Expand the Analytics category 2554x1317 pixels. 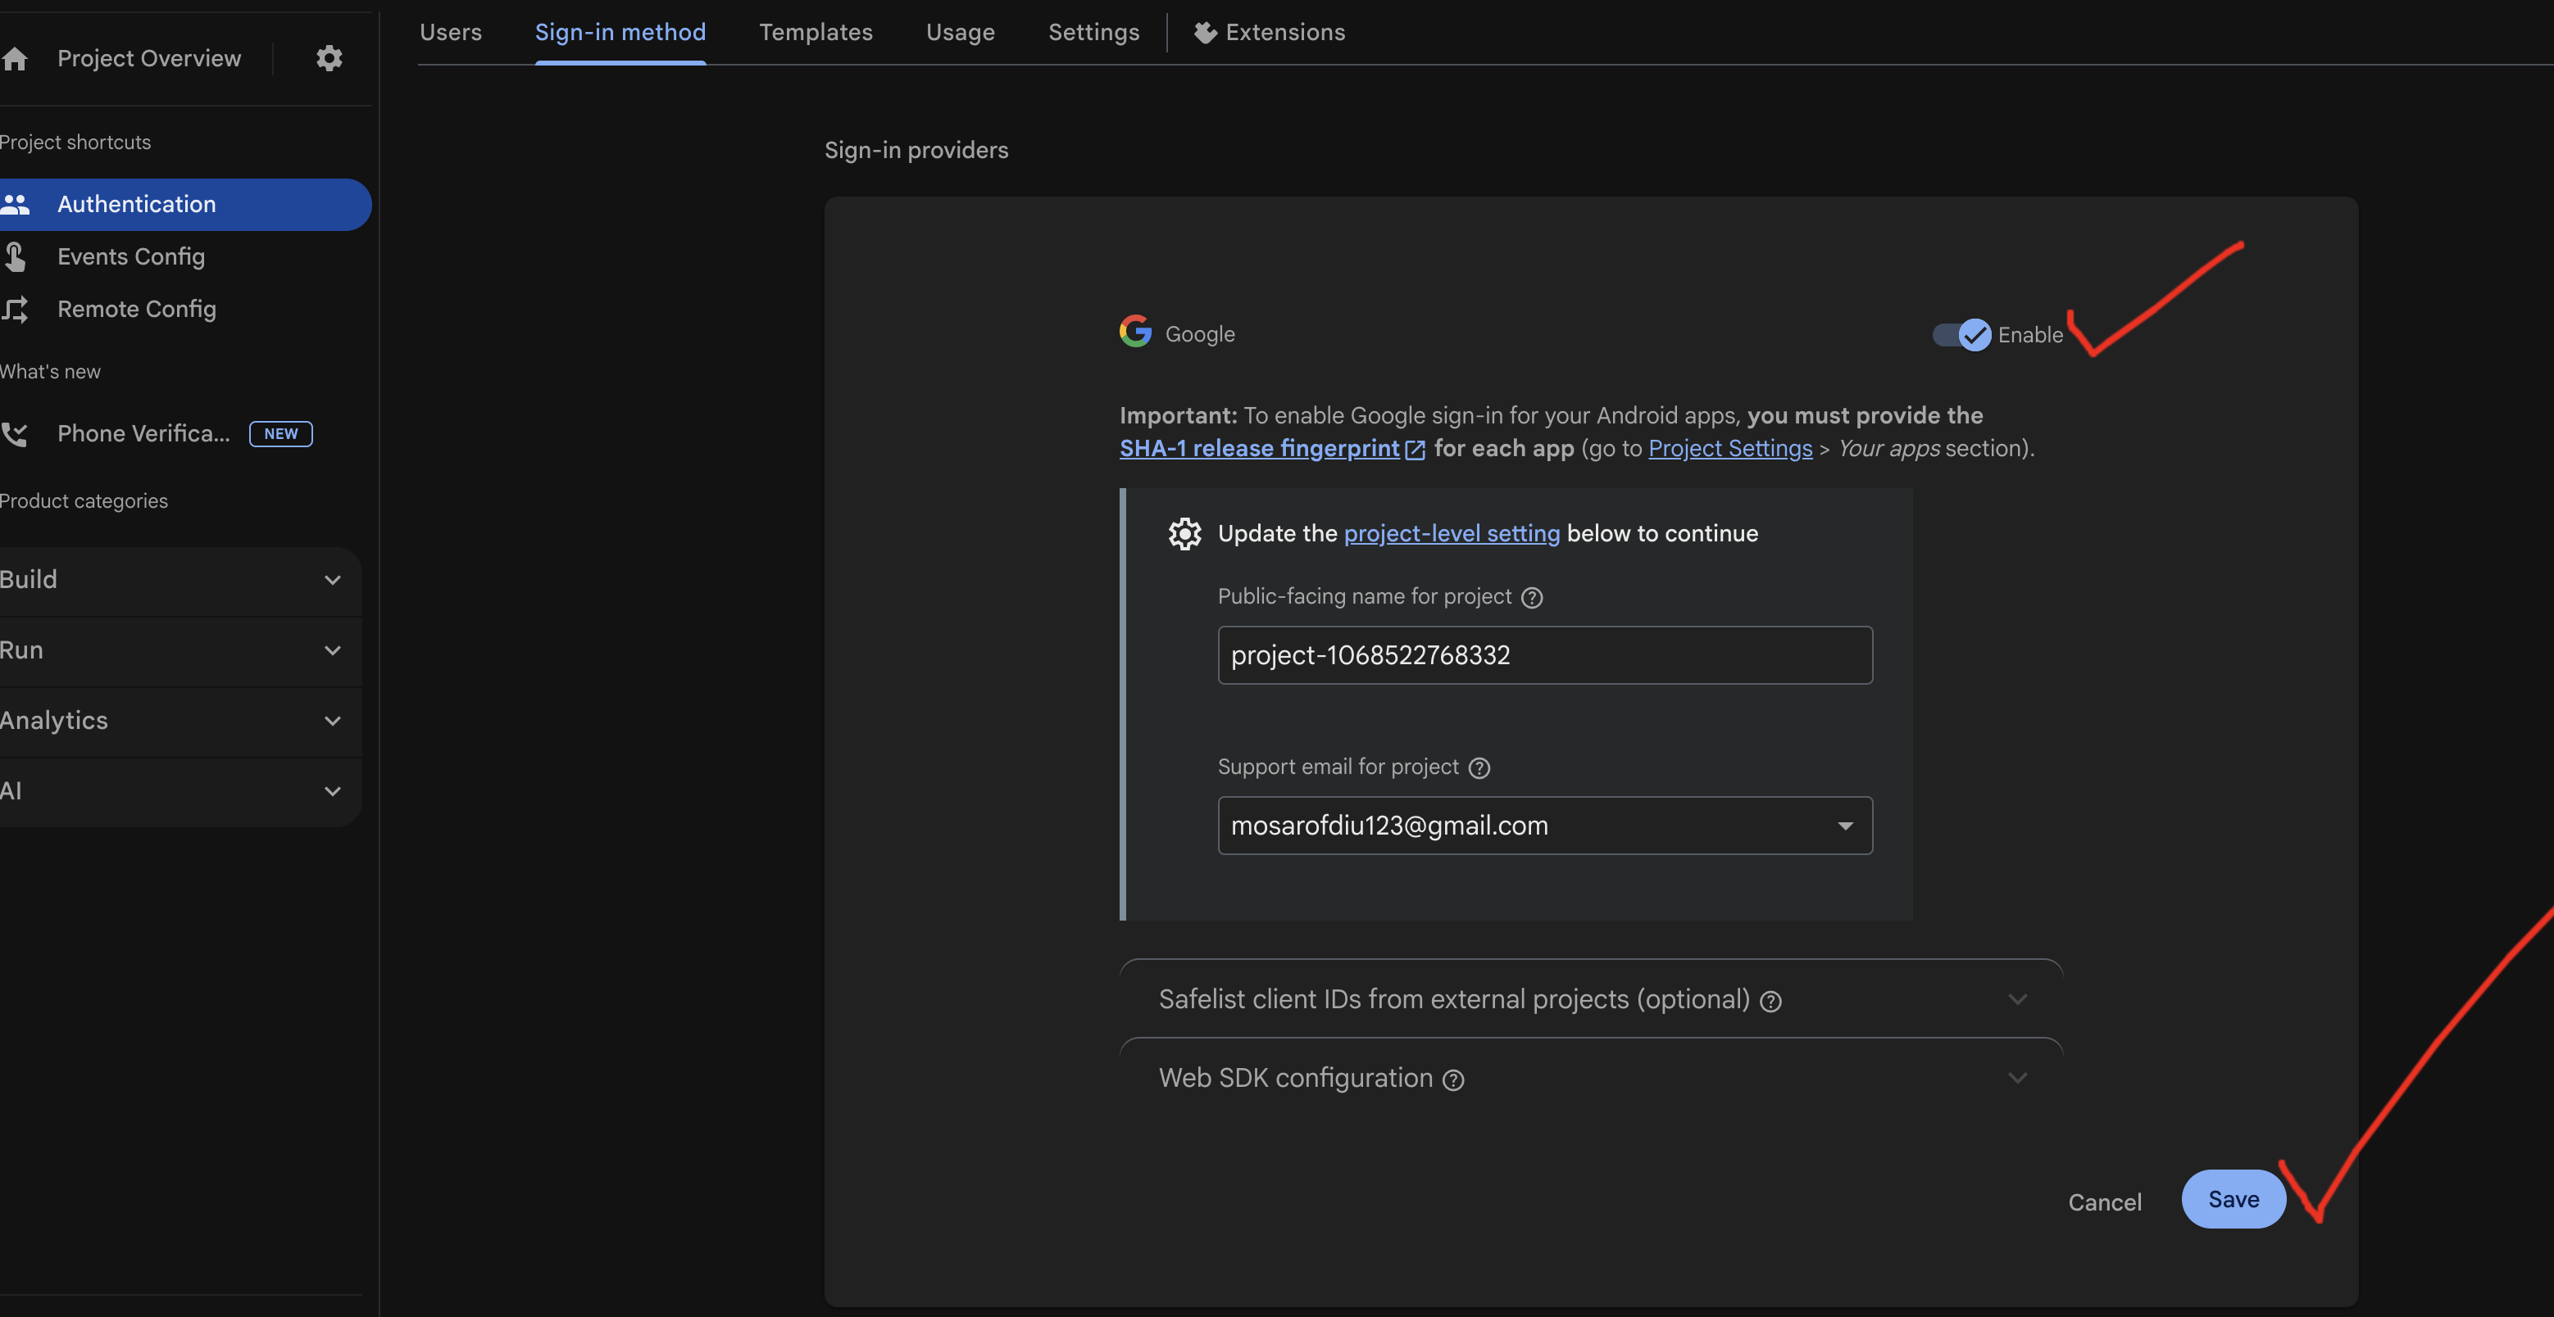click(x=180, y=722)
